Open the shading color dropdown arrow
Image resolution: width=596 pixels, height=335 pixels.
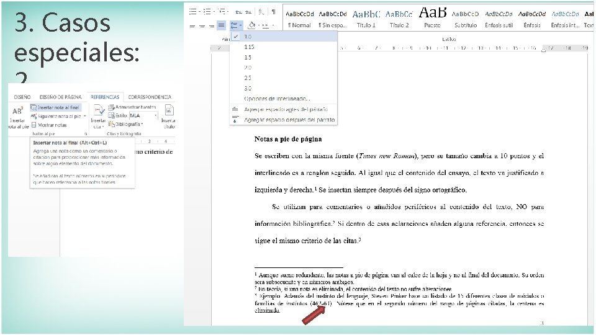click(258, 25)
